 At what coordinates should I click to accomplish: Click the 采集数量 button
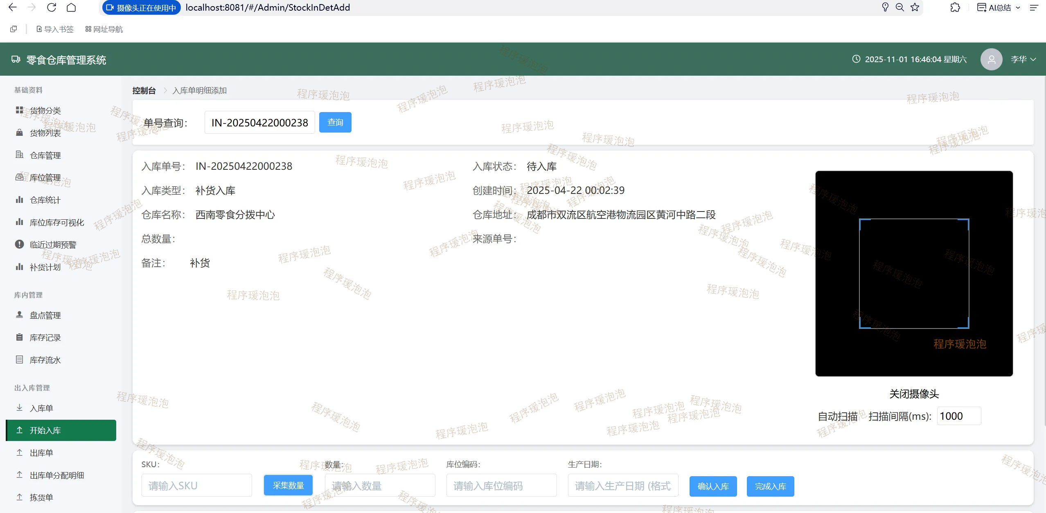(288, 485)
